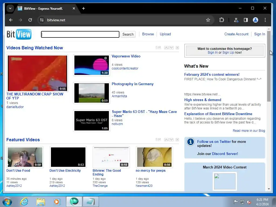The image size is (276, 207).
Task: Open Super Mario 63 OST video link
Action: [x=144, y=114]
